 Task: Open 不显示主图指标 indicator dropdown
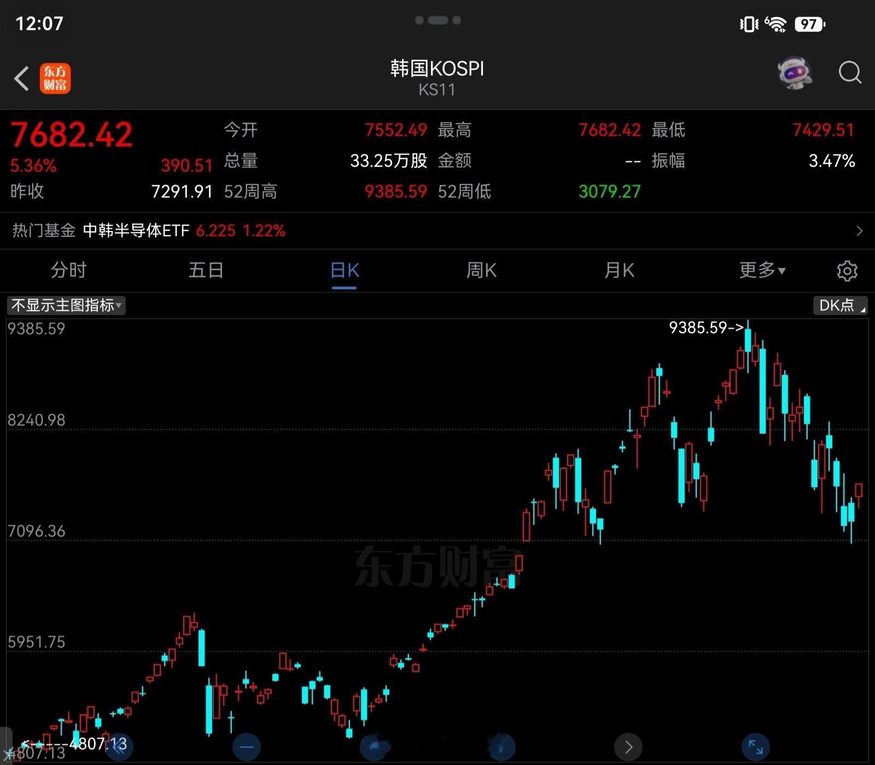[66, 305]
